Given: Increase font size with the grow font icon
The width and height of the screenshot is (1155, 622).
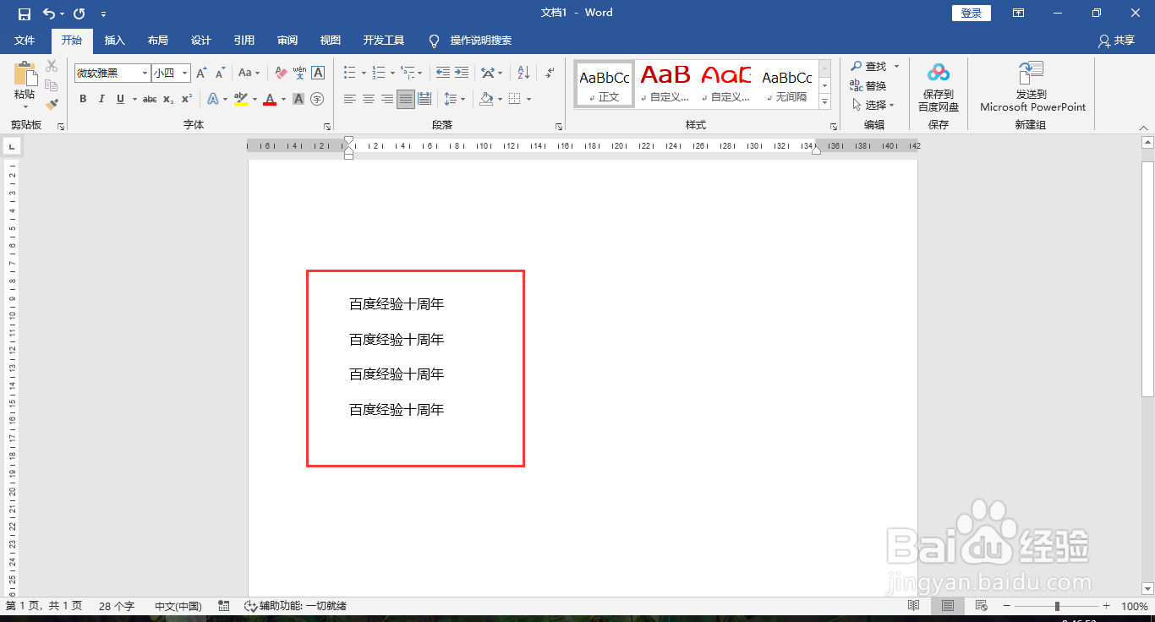Looking at the screenshot, I should pos(201,74).
